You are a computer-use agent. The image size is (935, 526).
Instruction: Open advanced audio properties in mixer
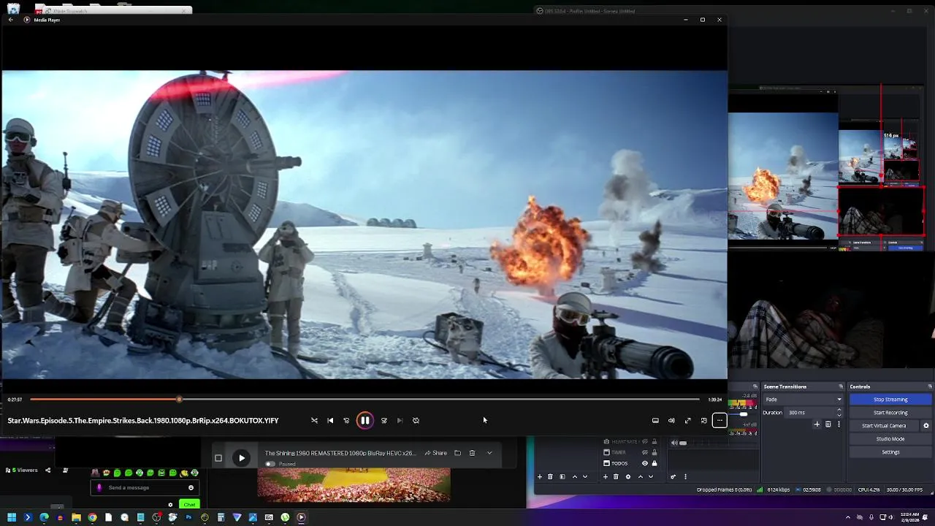click(x=673, y=476)
